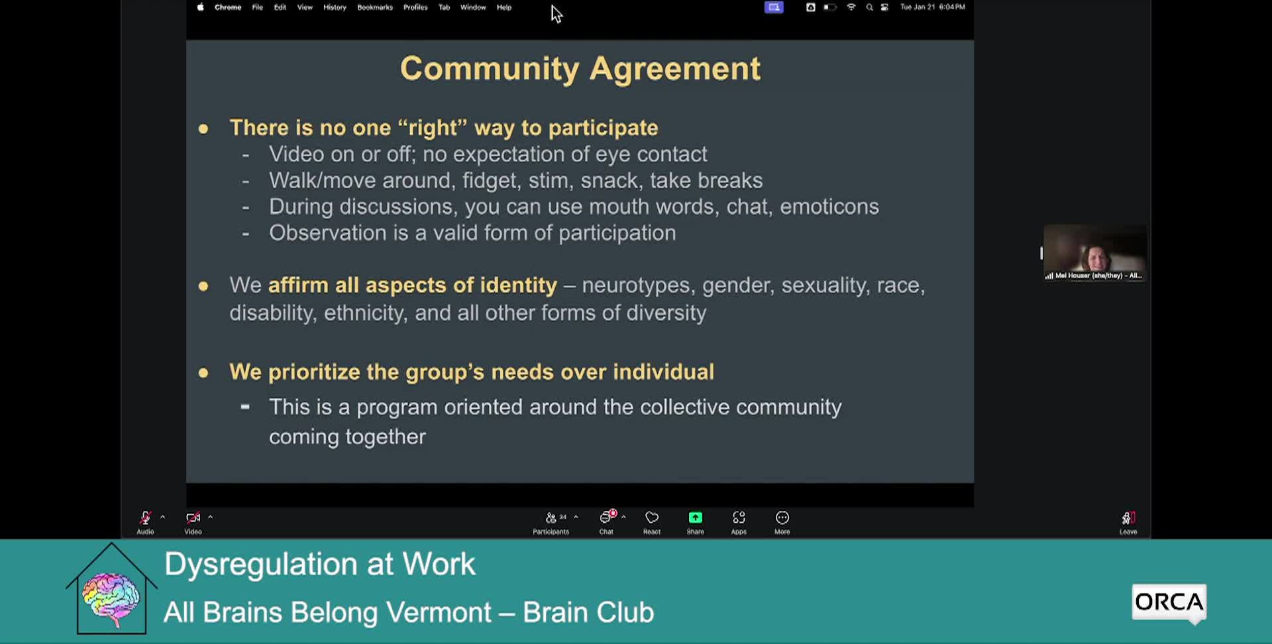
Task: Open Control Center in the menu bar
Action: click(884, 7)
